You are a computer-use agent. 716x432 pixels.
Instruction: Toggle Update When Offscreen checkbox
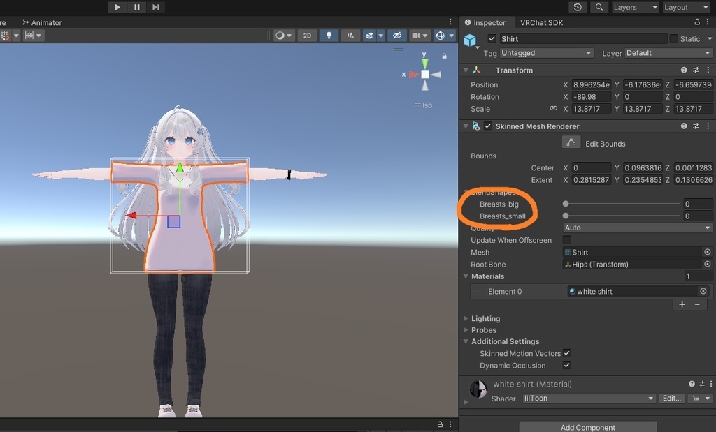566,239
